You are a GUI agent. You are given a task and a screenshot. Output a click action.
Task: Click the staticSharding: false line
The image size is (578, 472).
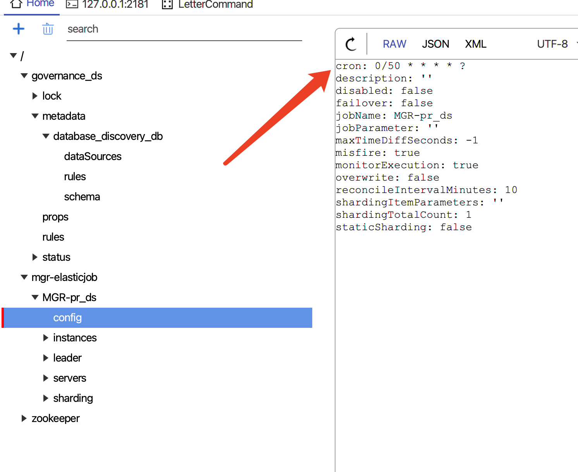point(404,227)
